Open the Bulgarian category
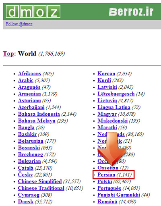Screen dimensions: 161x206 pyautogui.click(x=29, y=161)
